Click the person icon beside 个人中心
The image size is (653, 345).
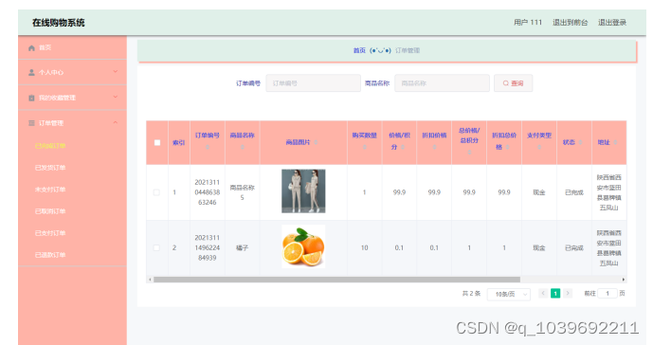31,72
